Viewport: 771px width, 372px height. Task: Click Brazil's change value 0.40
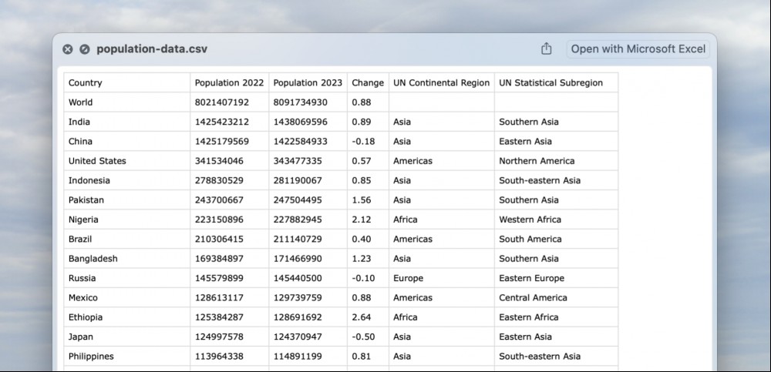point(362,239)
